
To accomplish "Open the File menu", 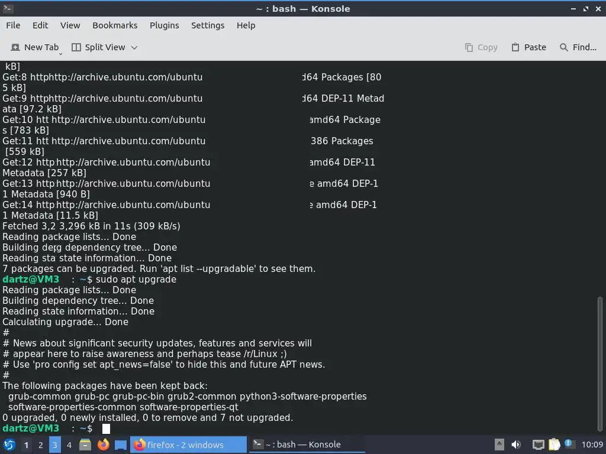I will click(x=13, y=25).
